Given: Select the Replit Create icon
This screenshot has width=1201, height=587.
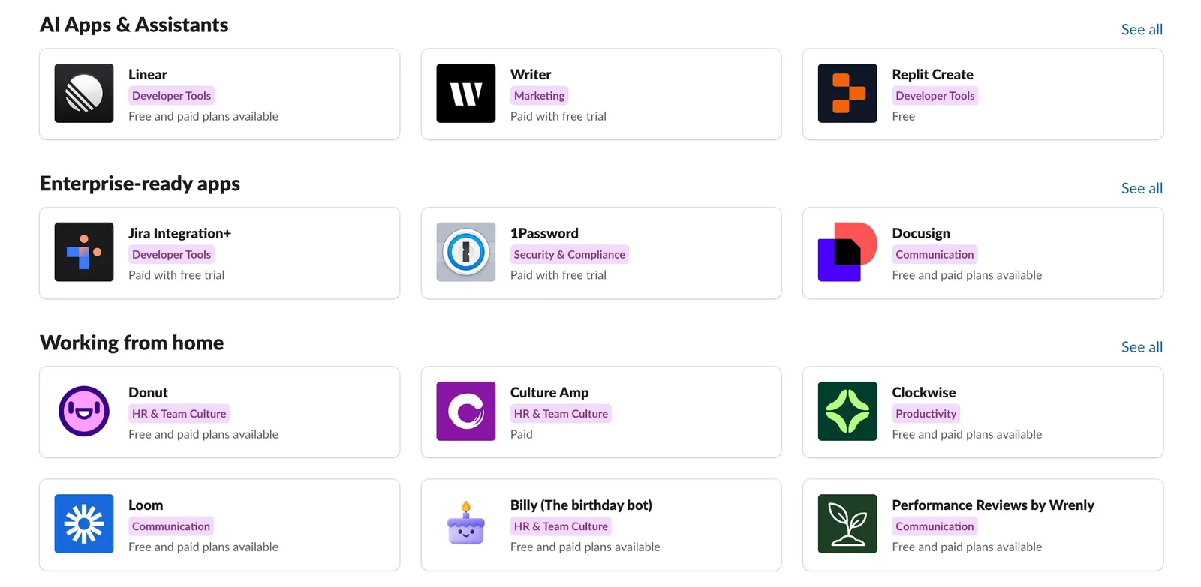Looking at the screenshot, I should [847, 93].
